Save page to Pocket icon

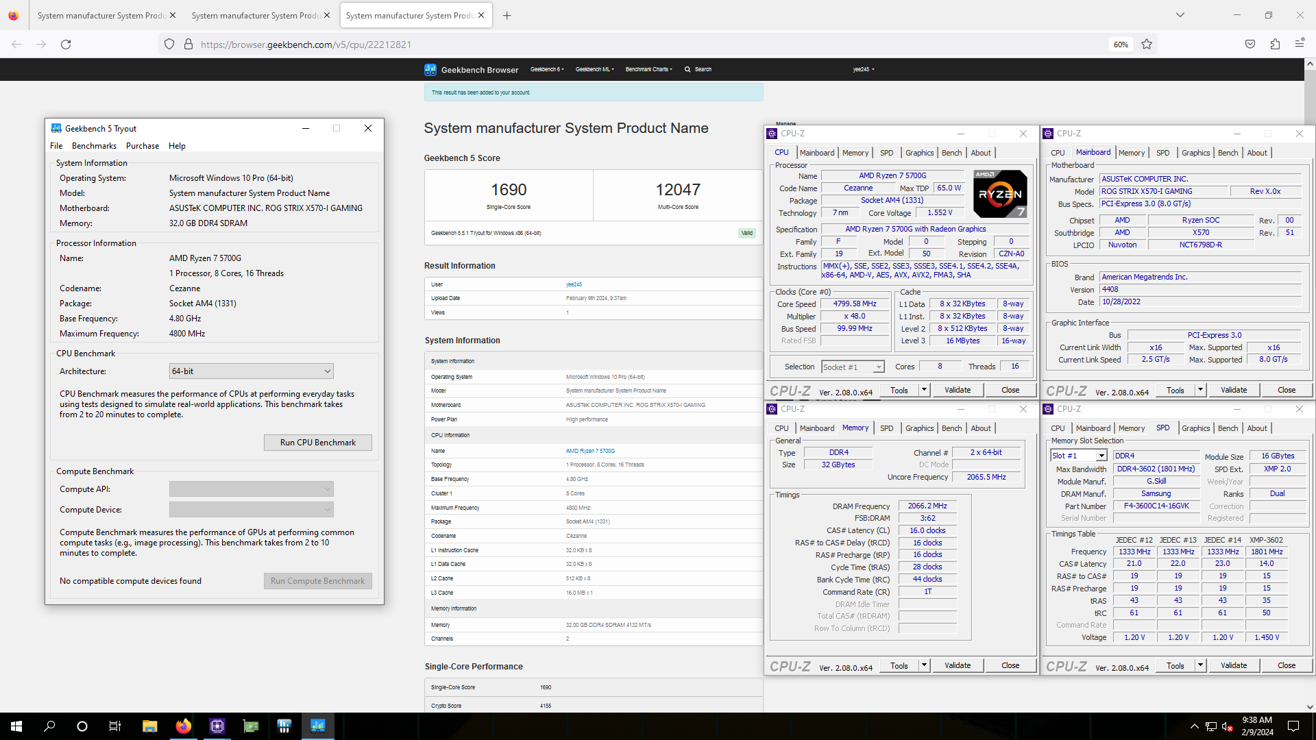point(1250,45)
